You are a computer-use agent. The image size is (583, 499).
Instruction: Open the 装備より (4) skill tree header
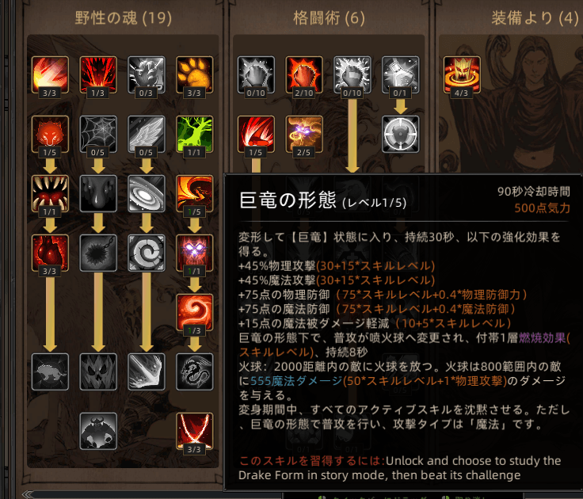[535, 18]
